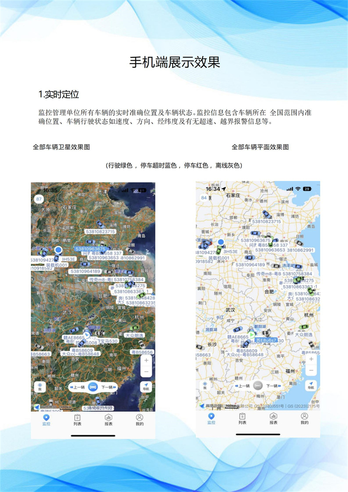
Task: Select highlighted vehicle label 苏E8u6s7
Action: coord(266,340)
